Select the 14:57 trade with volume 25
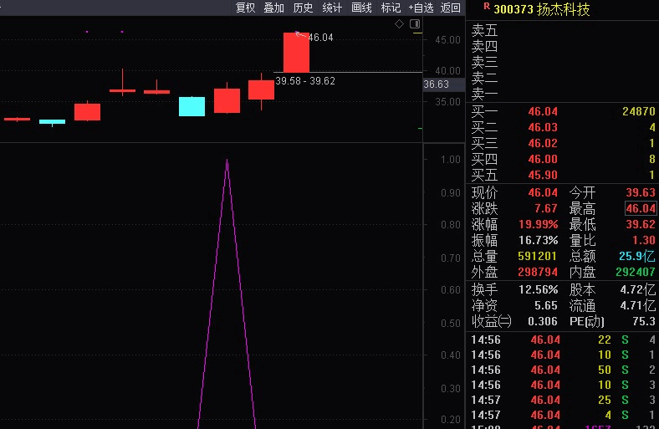The width and height of the screenshot is (659, 429). (x=562, y=400)
